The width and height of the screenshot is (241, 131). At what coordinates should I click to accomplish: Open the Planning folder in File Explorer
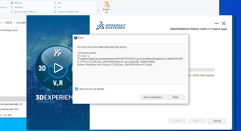coord(17,7)
